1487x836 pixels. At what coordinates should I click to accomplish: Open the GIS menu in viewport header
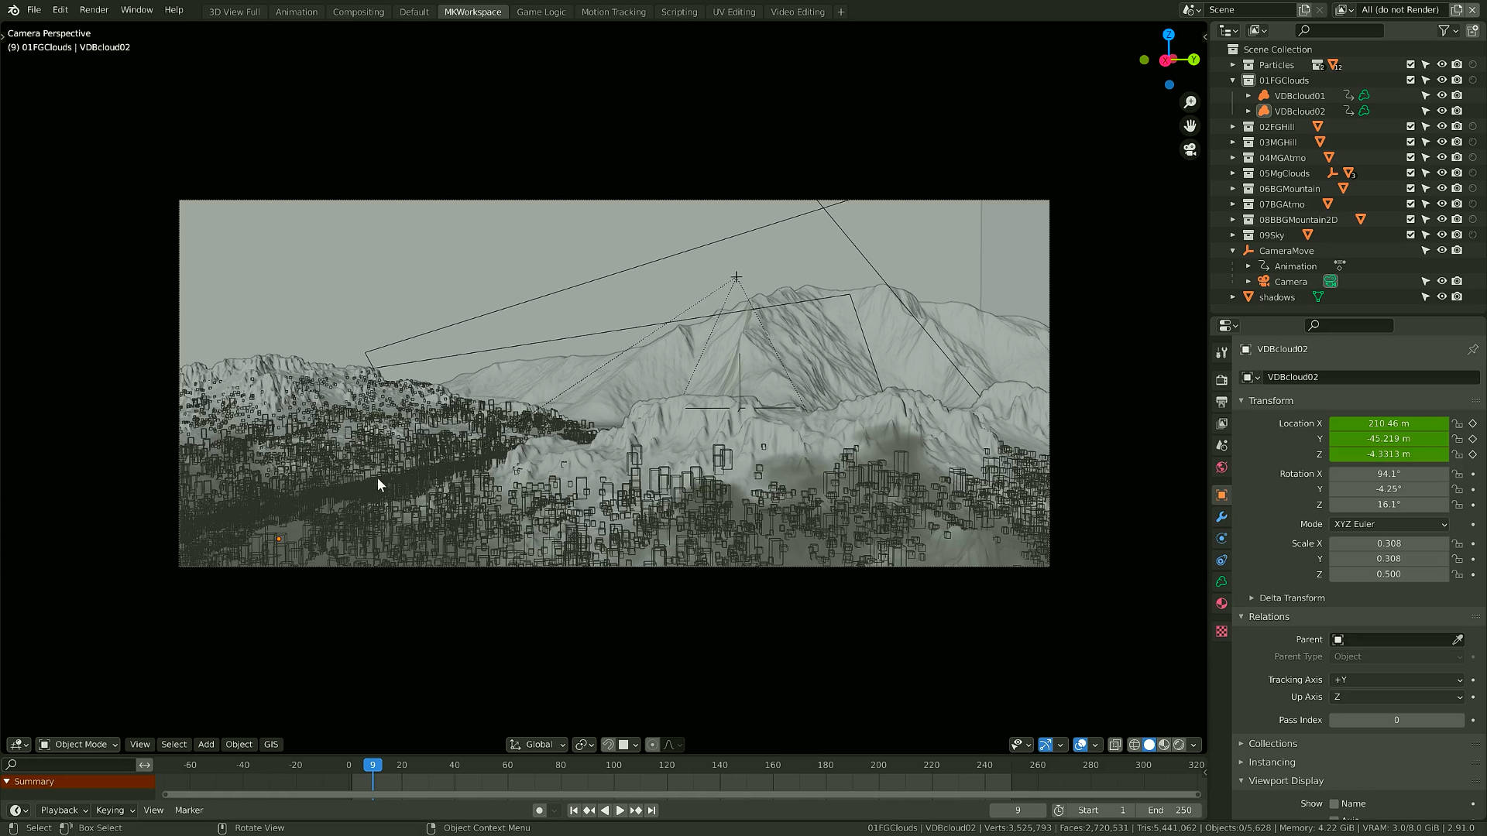pyautogui.click(x=270, y=745)
